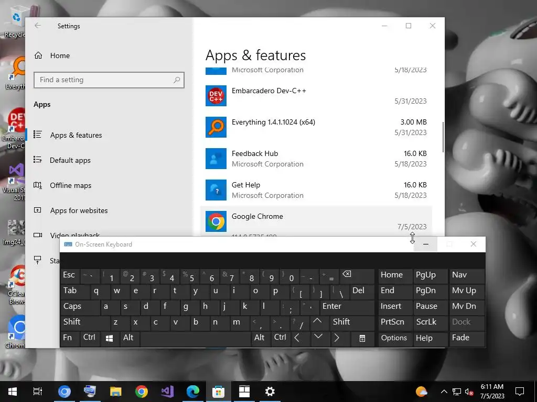Open Apps & features settings page
The image size is (537, 402).
coord(76,135)
